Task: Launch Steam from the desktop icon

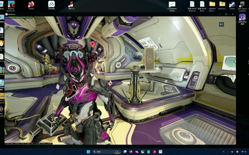Action: (232, 5)
